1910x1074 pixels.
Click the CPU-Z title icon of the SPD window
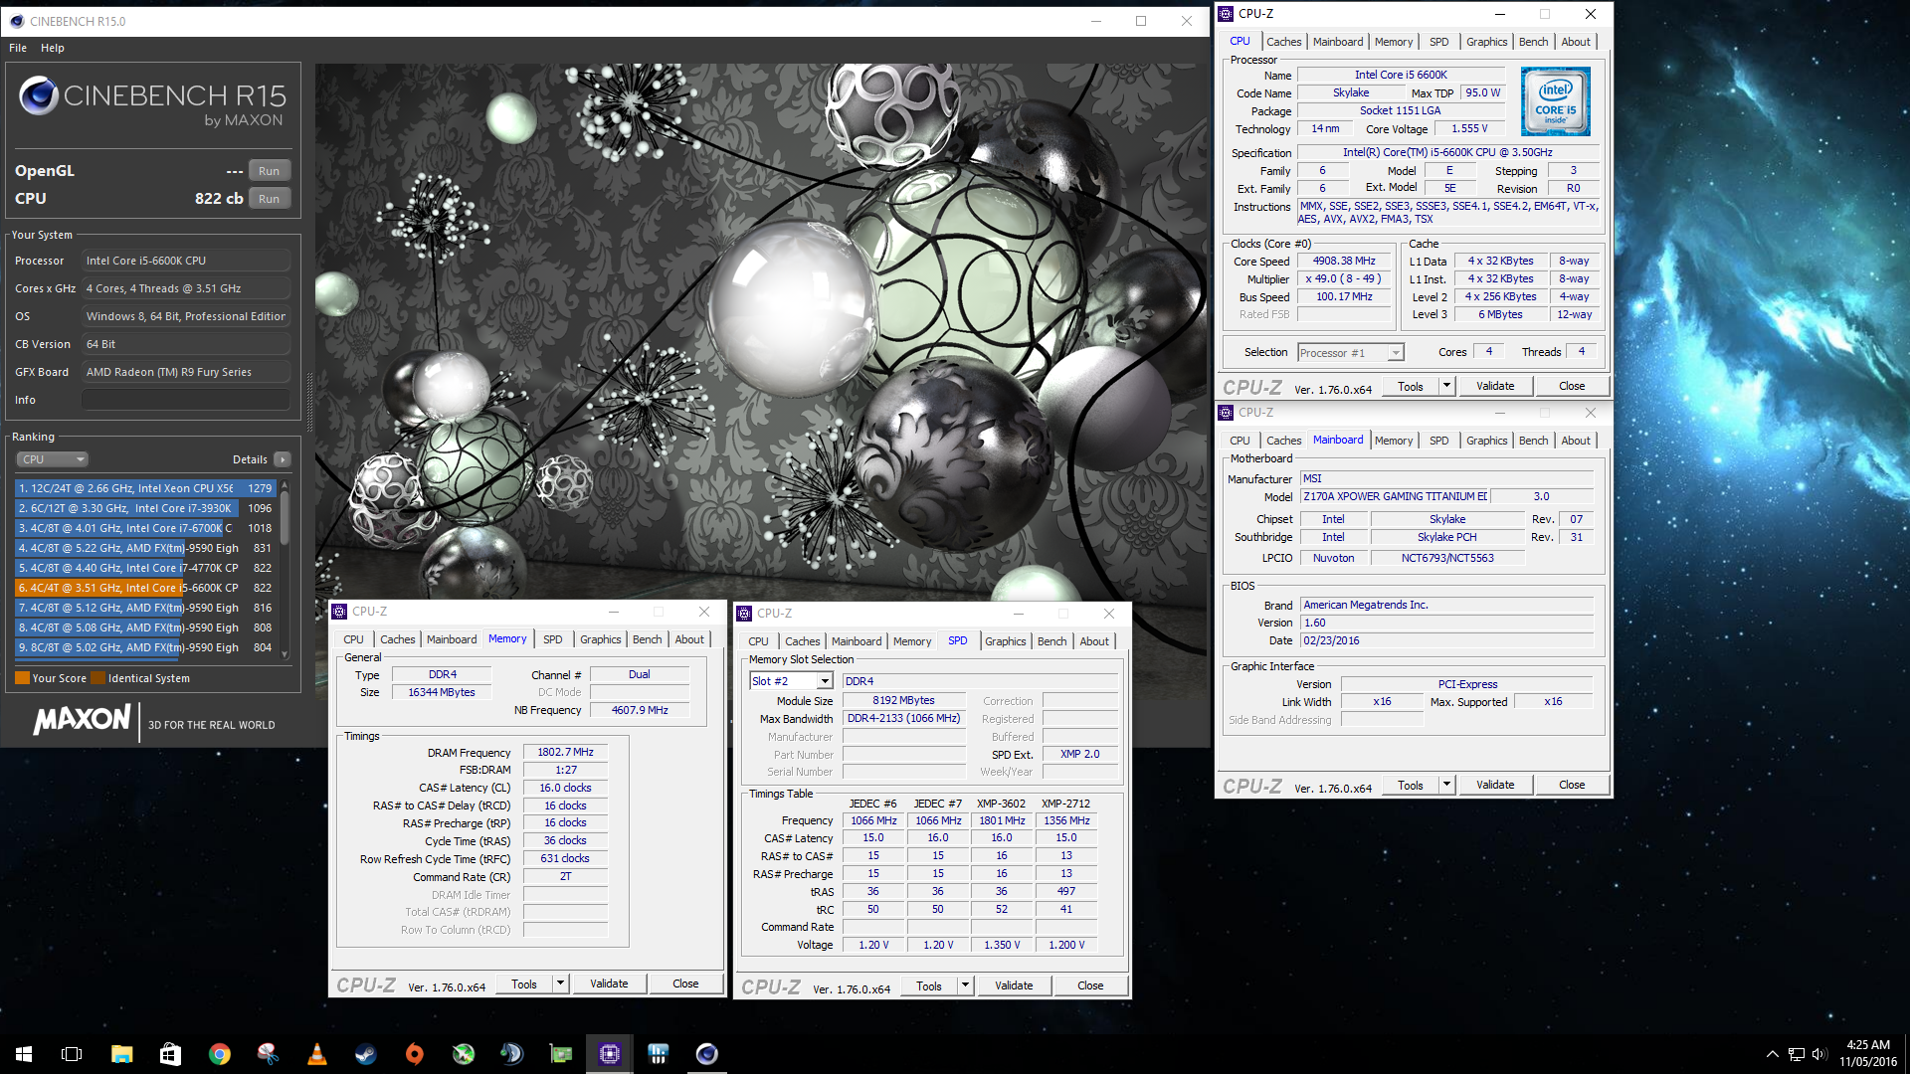pos(744,614)
